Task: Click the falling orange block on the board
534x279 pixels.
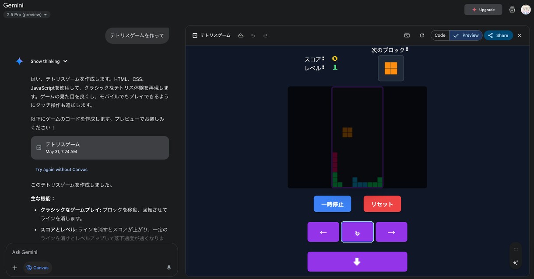Action: pos(348,132)
